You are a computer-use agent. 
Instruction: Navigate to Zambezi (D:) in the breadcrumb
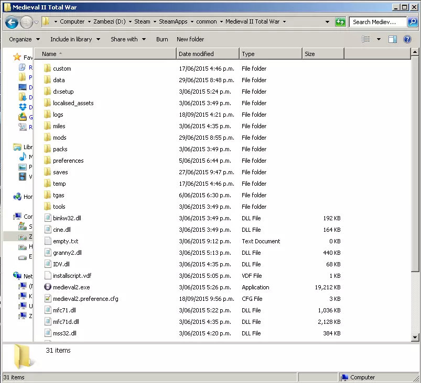pos(109,21)
